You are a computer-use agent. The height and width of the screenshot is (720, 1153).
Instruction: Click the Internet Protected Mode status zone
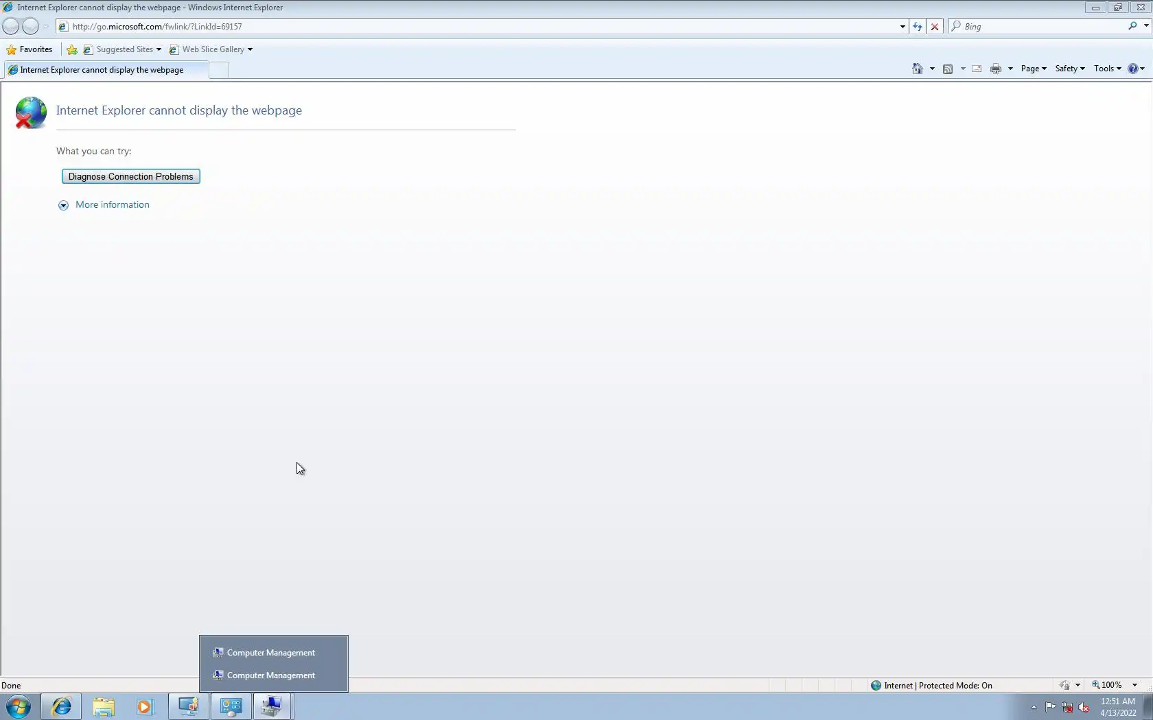[931, 685]
